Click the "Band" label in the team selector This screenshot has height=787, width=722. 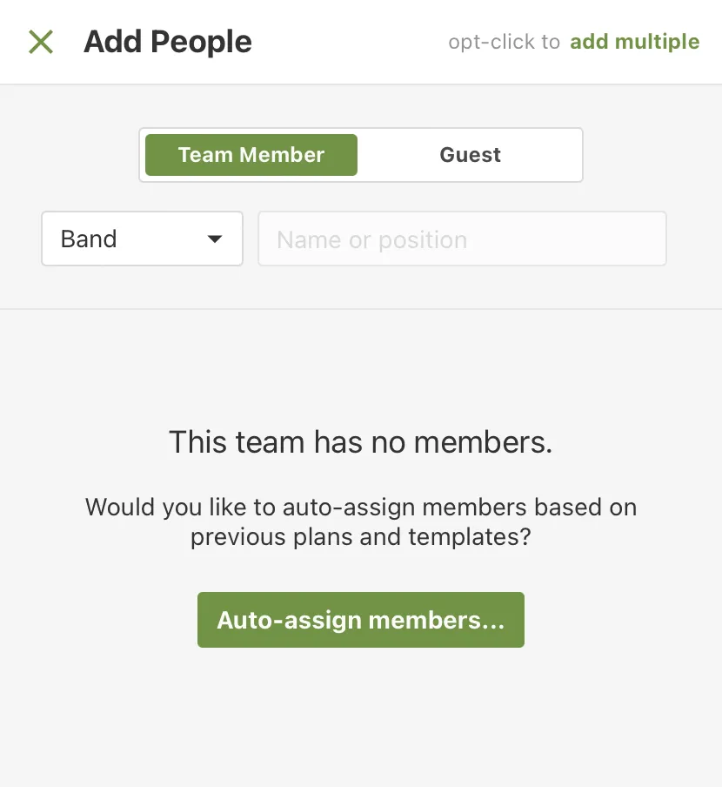tap(89, 239)
